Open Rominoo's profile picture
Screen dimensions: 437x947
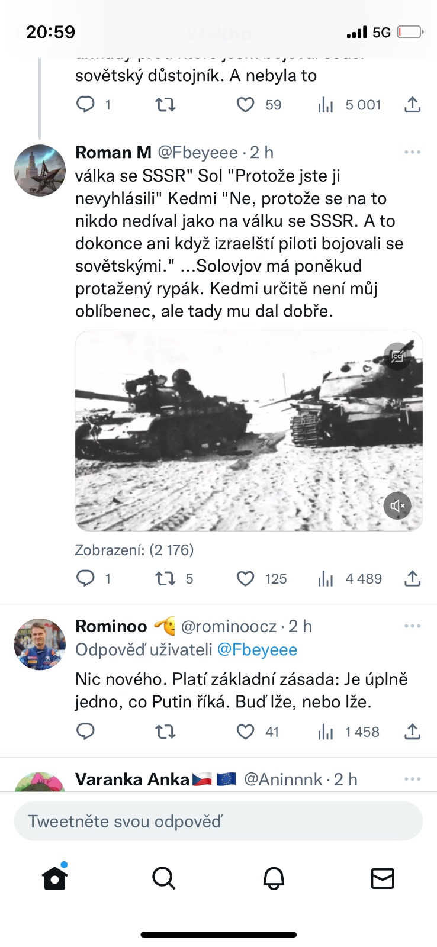40,644
